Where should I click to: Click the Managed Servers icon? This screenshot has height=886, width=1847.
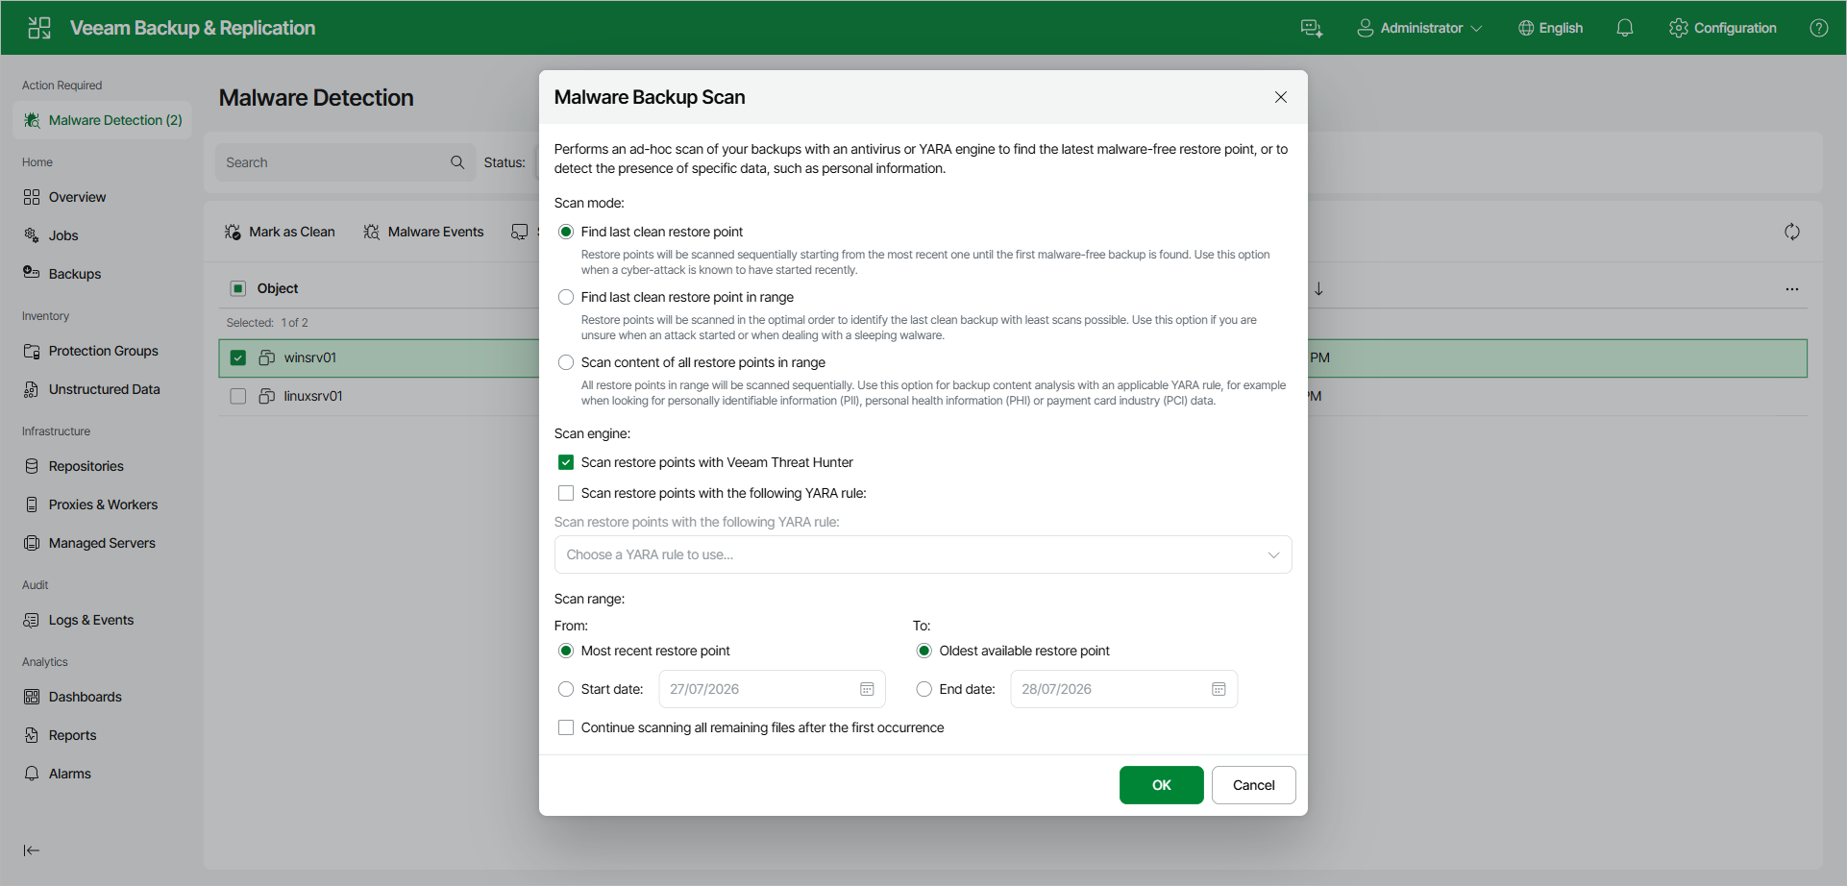click(32, 543)
